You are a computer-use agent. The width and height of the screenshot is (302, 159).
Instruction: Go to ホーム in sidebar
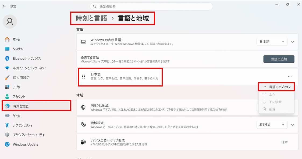16,39
